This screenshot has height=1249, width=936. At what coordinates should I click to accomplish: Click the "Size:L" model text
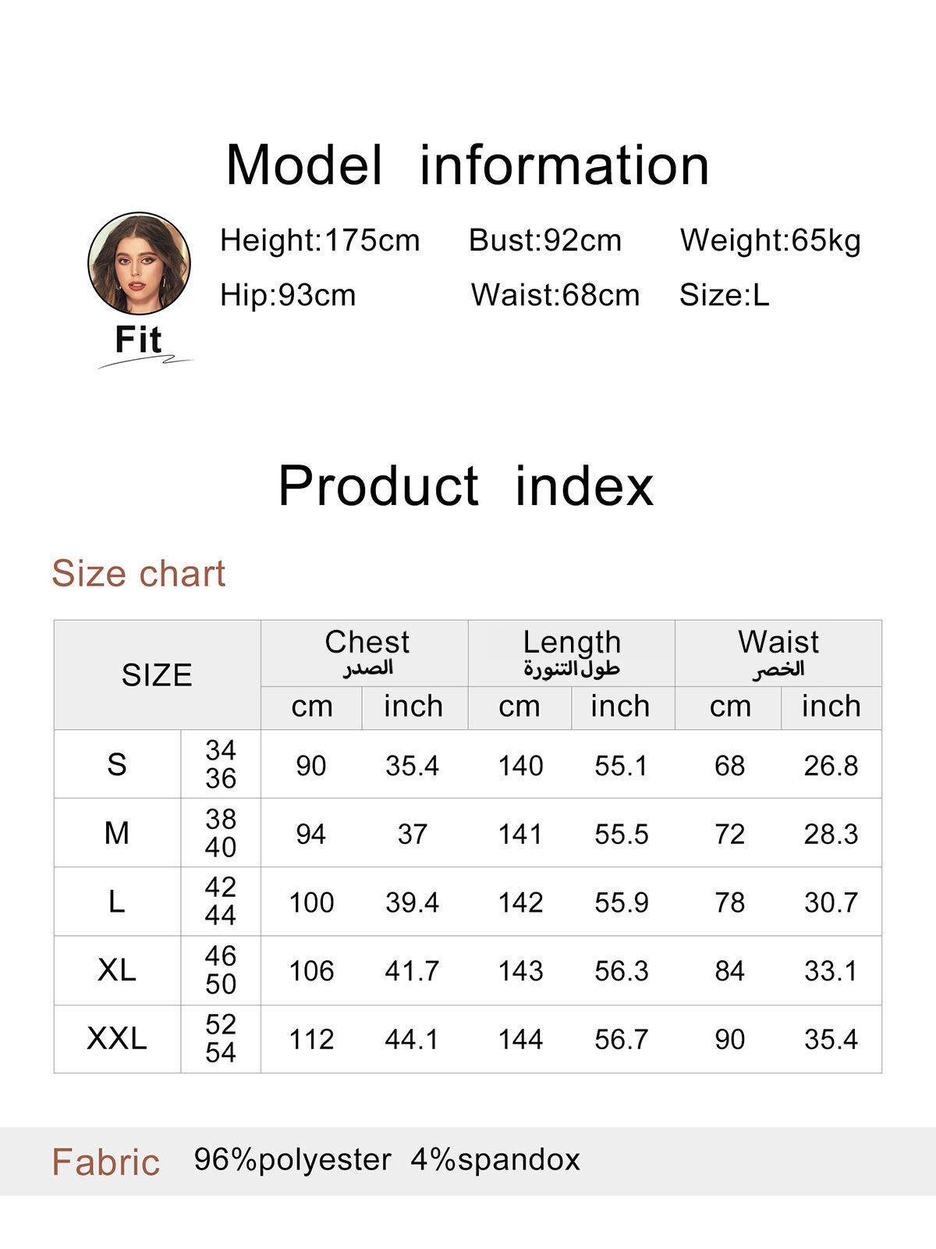[x=725, y=295]
